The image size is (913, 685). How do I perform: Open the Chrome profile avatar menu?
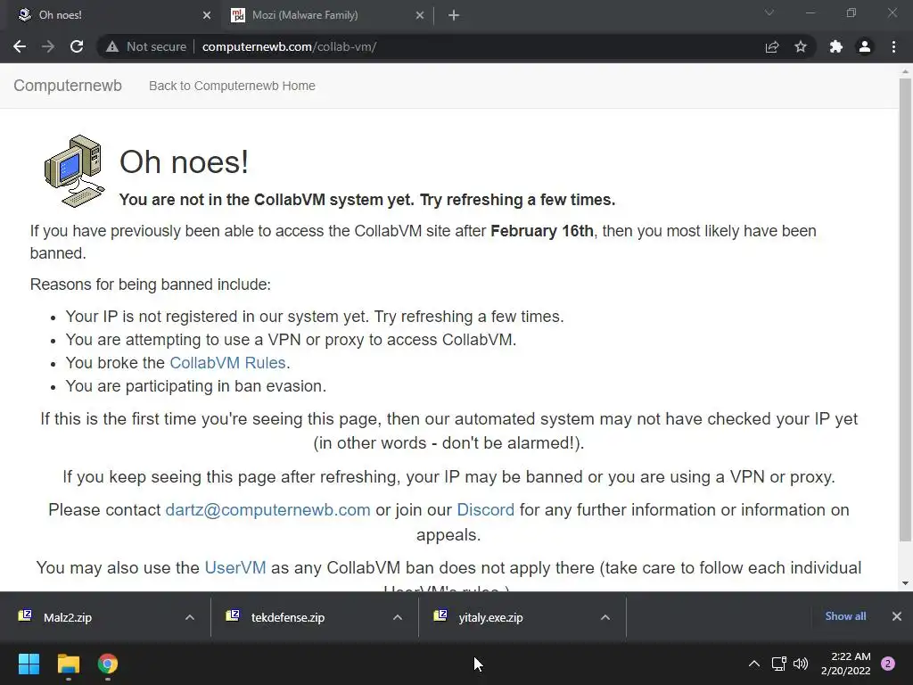(864, 46)
